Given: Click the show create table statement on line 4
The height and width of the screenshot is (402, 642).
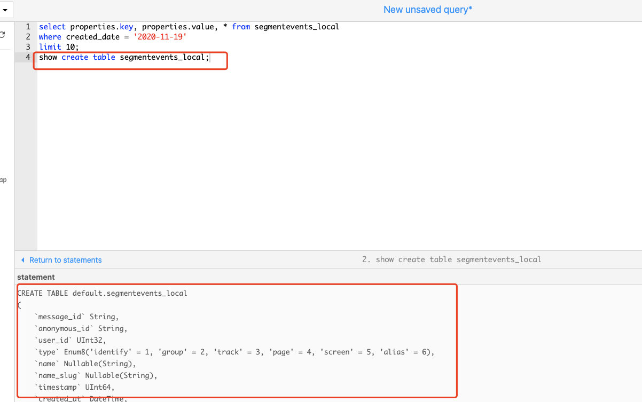Looking at the screenshot, I should (123, 57).
